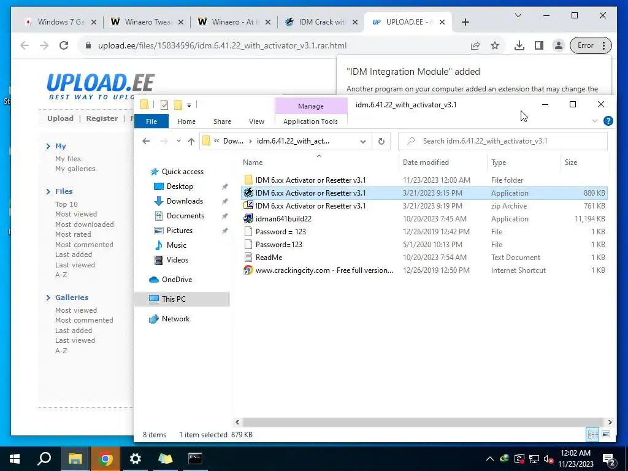Image resolution: width=628 pixels, height=471 pixels.
Task: Open Desktop in Quick access
Action: (x=180, y=186)
